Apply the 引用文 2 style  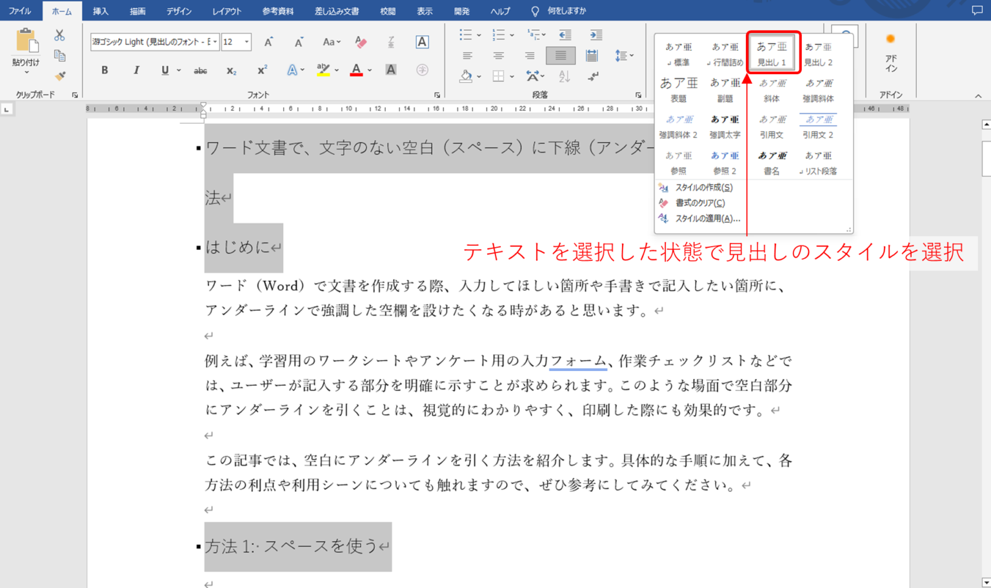[818, 126]
